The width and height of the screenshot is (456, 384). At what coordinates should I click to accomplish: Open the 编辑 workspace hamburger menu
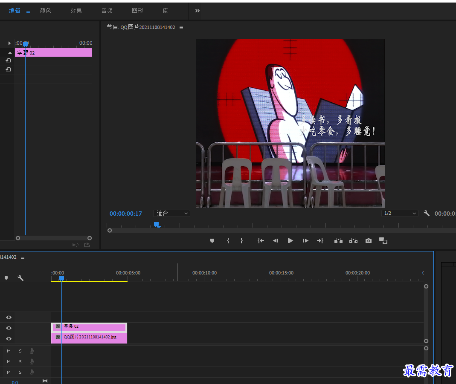point(28,12)
